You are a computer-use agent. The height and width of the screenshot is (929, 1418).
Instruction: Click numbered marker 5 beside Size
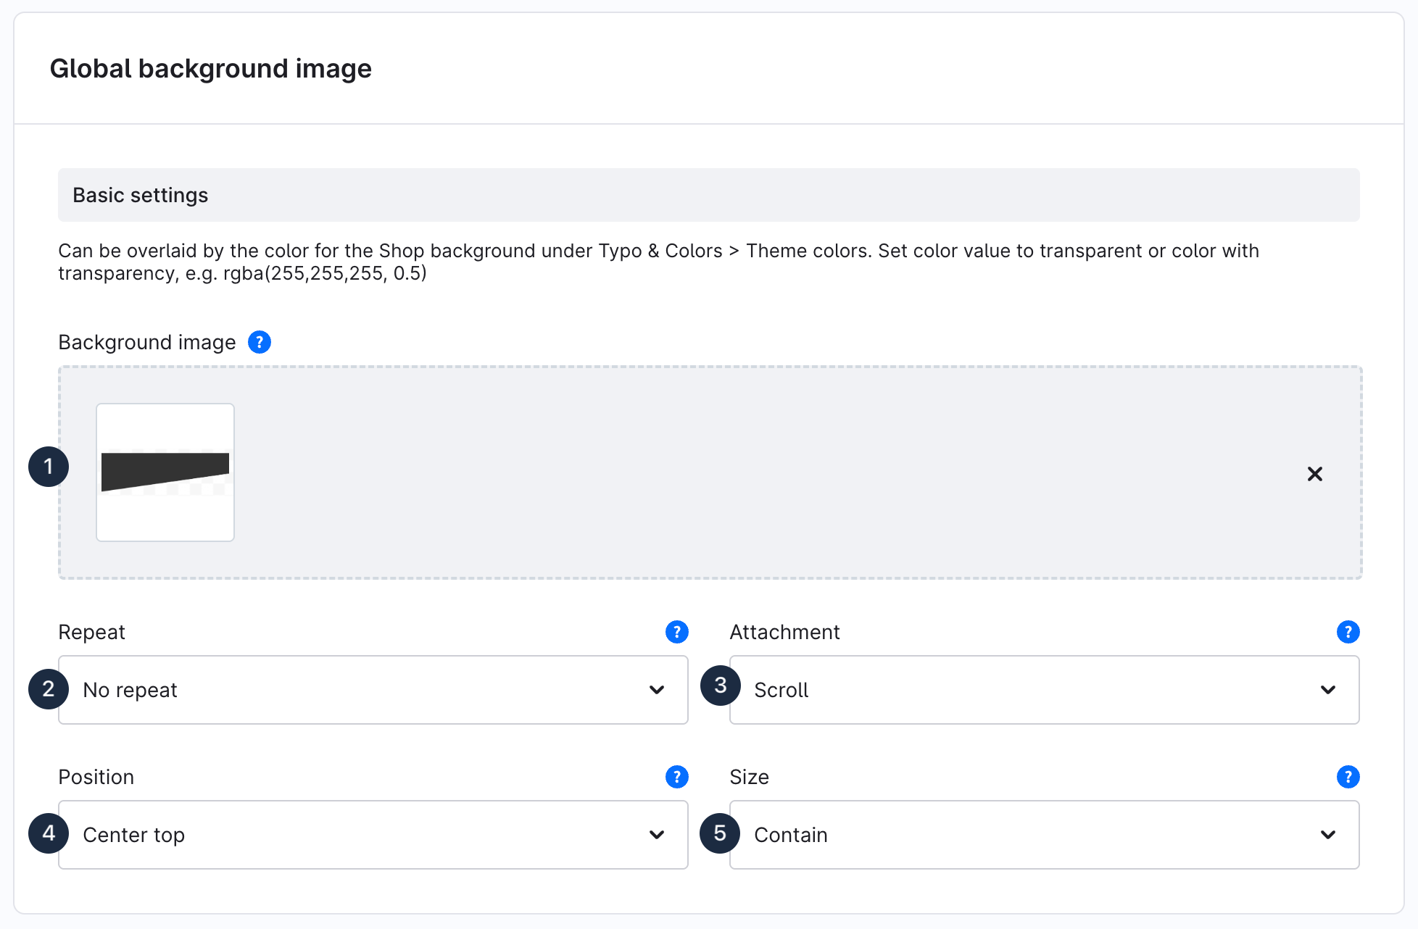click(x=720, y=833)
